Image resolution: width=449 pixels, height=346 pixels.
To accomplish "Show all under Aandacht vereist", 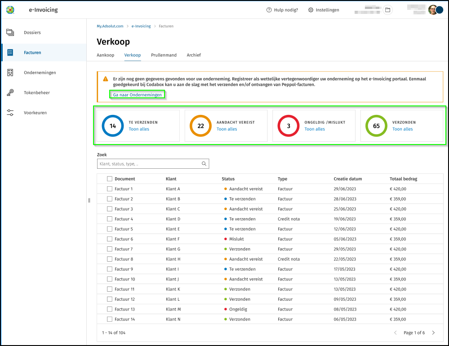I will pos(227,129).
